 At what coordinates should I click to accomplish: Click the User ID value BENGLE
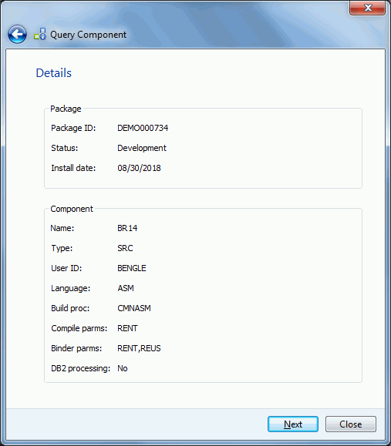[x=132, y=268]
